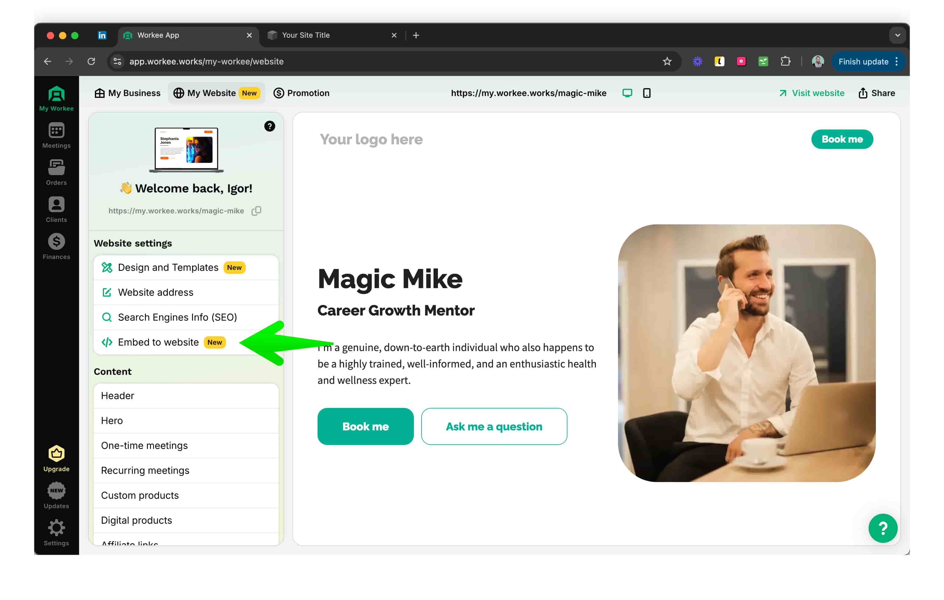Open Orders from the left sidebar
The width and height of the screenshot is (944, 600).
(57, 172)
